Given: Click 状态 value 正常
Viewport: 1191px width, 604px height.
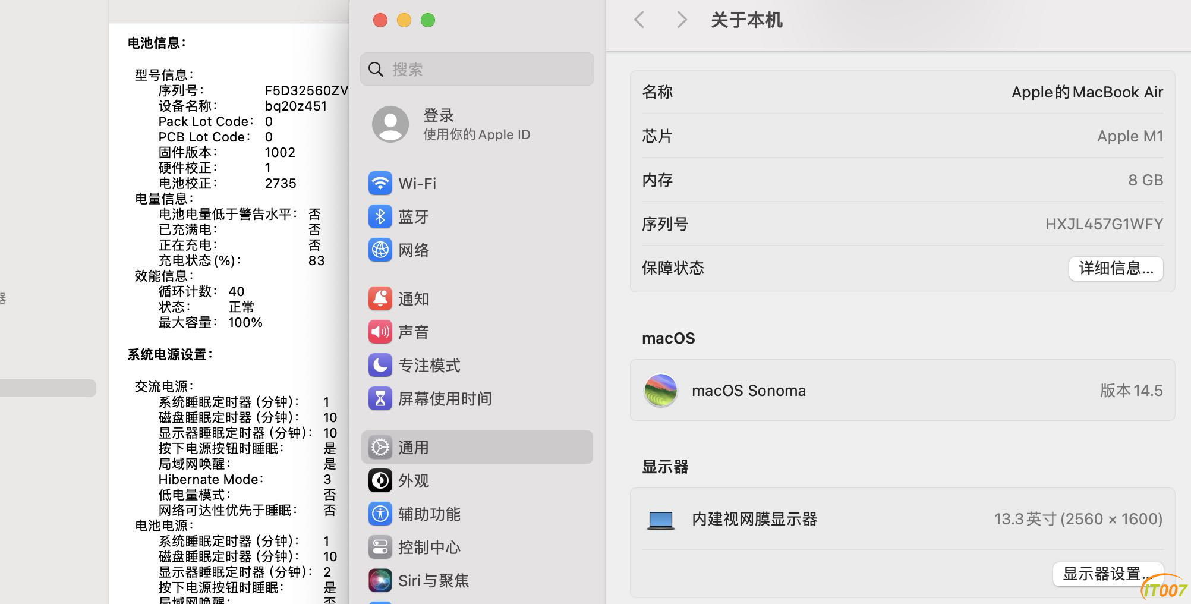Looking at the screenshot, I should click(241, 307).
